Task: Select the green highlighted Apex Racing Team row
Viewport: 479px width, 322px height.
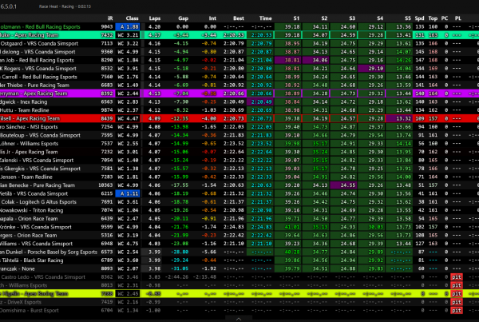Action: coord(239,35)
